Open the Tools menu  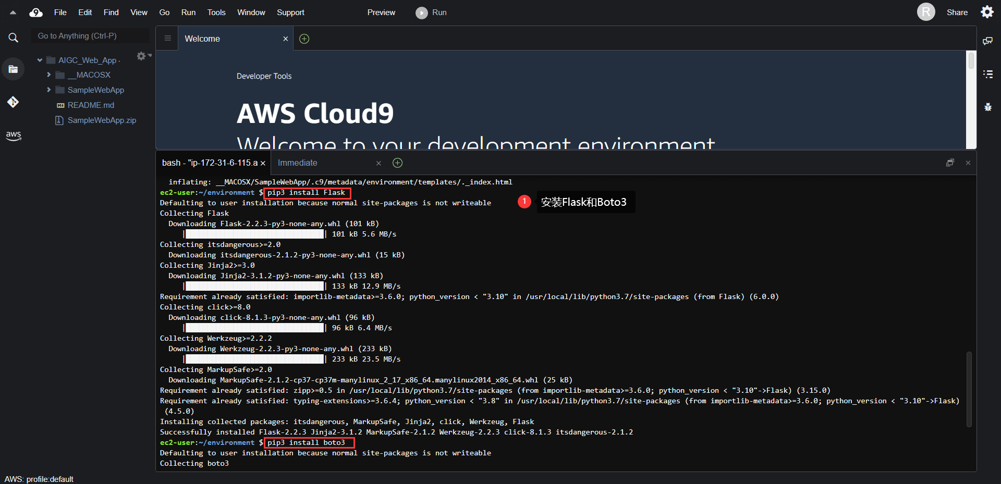[x=216, y=13]
